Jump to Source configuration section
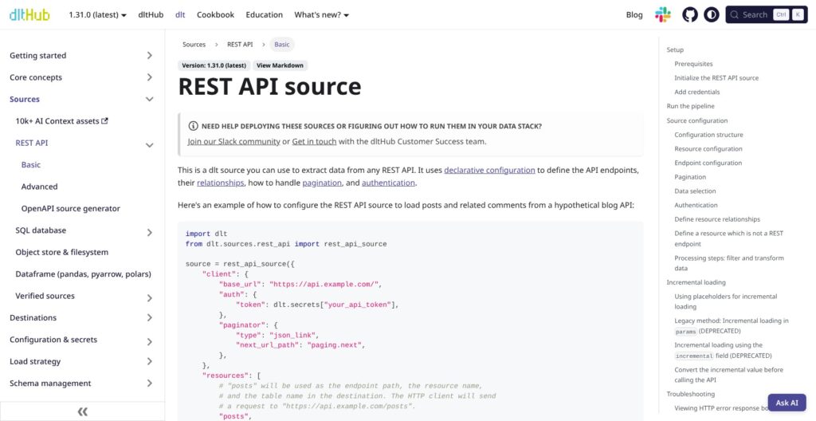816x421 pixels. 697,120
